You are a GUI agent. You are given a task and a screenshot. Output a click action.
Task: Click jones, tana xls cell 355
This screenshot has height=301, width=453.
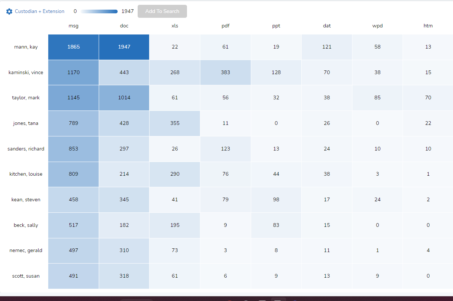pyautogui.click(x=175, y=123)
